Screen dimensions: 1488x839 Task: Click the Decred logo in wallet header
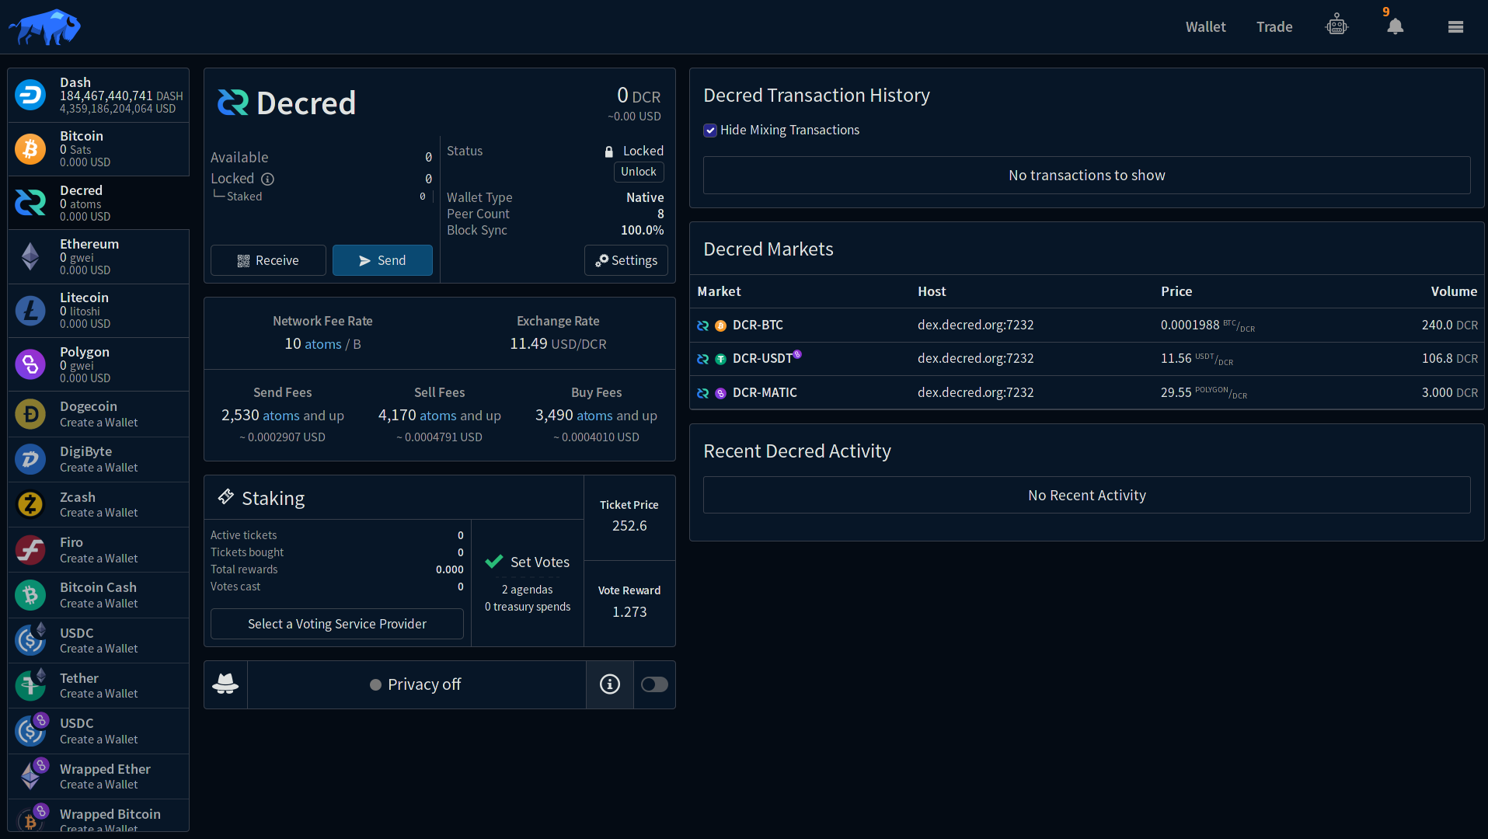(x=232, y=103)
